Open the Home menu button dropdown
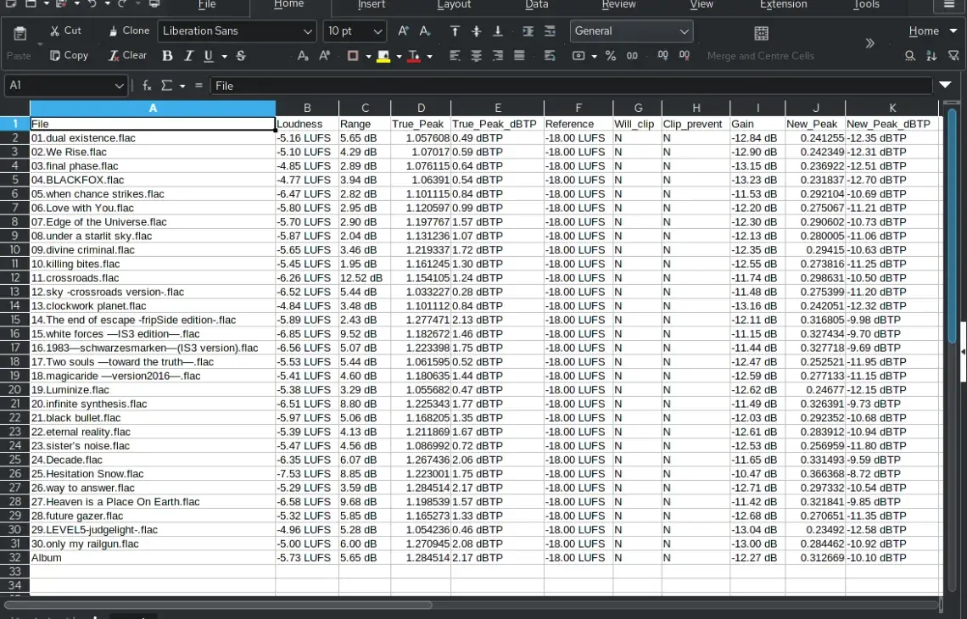This screenshot has height=619, width=967. tap(933, 31)
